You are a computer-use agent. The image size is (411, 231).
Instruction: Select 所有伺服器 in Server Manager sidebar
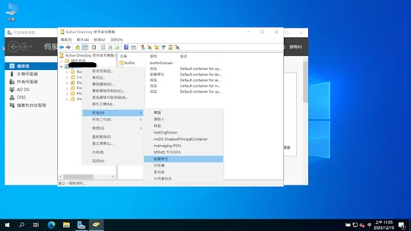(x=31, y=81)
